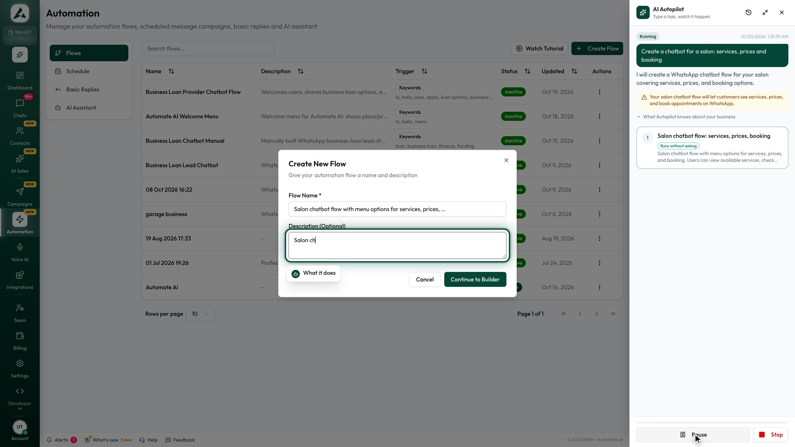
Task: Switch to Basic Replies tab
Action: click(x=89, y=89)
